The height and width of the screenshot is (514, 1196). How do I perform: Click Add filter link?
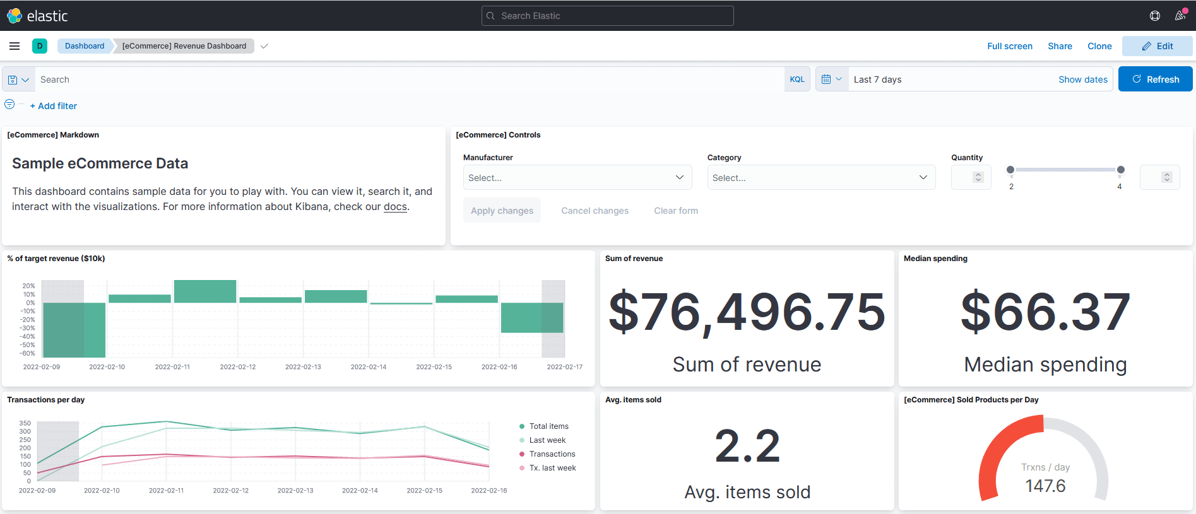coord(54,106)
